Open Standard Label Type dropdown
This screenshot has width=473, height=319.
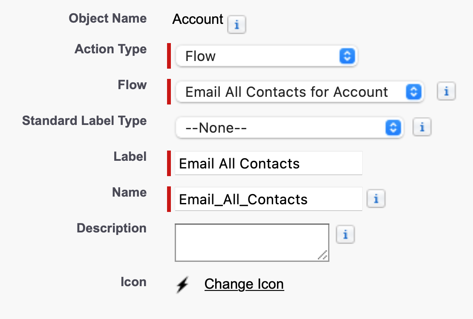point(290,128)
